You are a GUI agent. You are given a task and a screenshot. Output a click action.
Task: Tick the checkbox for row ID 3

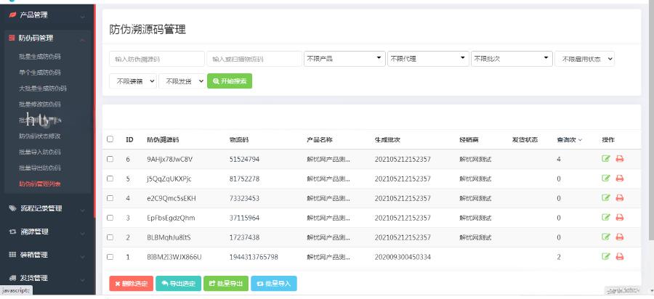point(110,218)
